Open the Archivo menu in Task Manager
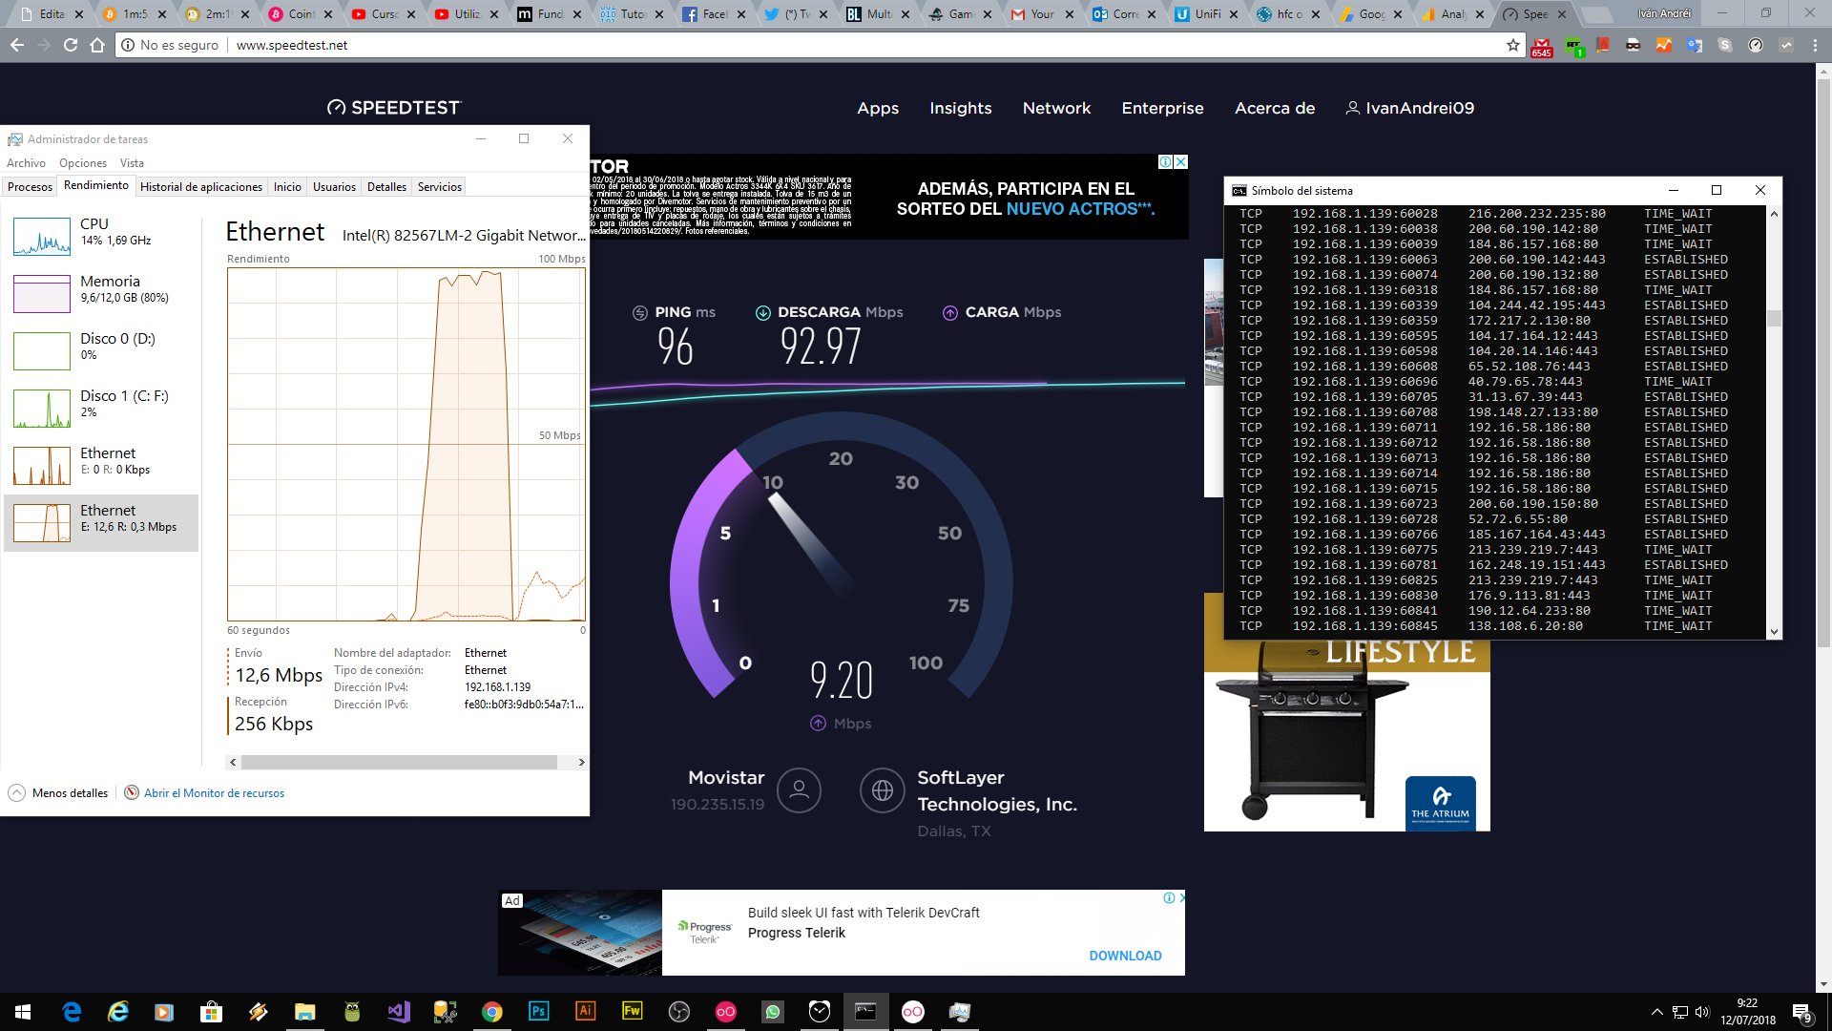This screenshot has width=1832, height=1031. 26,163
